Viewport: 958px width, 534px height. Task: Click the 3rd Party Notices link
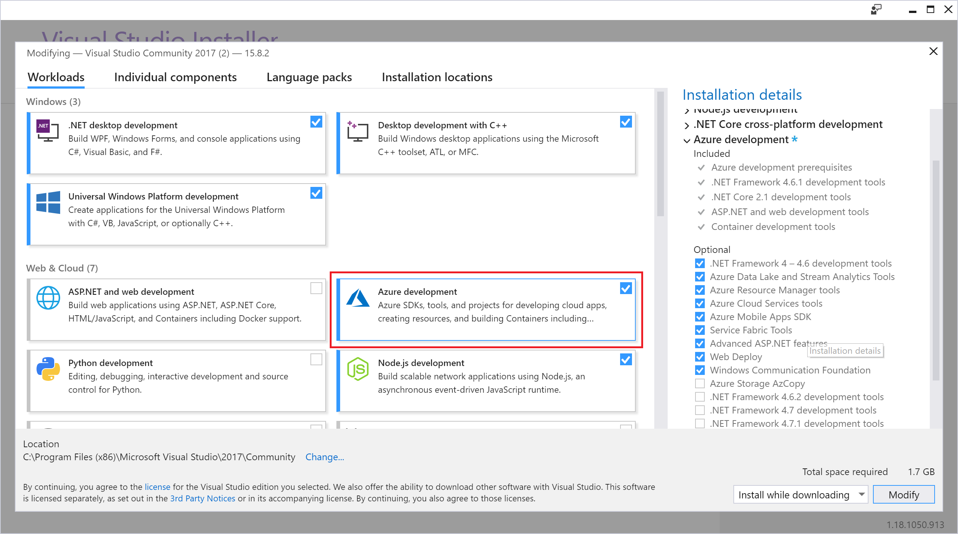click(202, 500)
